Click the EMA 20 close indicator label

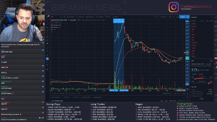tap(54, 25)
